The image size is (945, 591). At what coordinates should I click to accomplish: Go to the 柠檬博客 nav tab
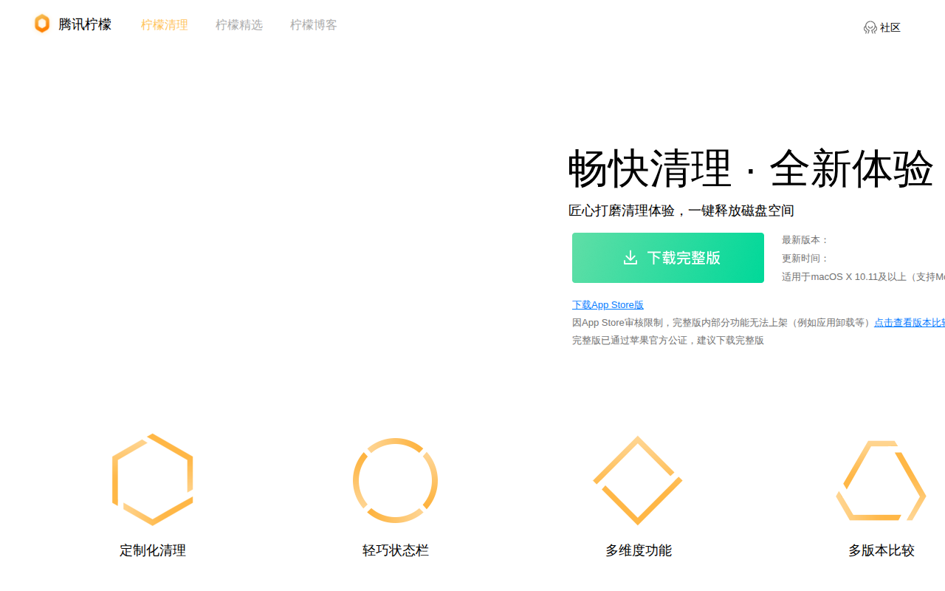click(x=314, y=24)
